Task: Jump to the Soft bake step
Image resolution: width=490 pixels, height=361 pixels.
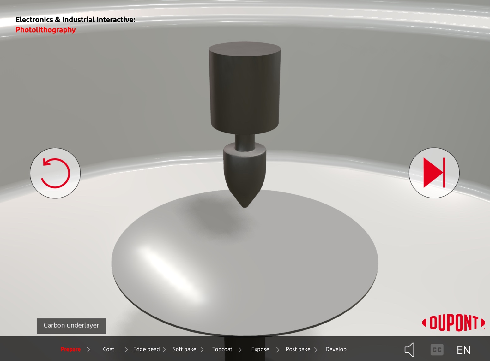Action: click(x=184, y=349)
